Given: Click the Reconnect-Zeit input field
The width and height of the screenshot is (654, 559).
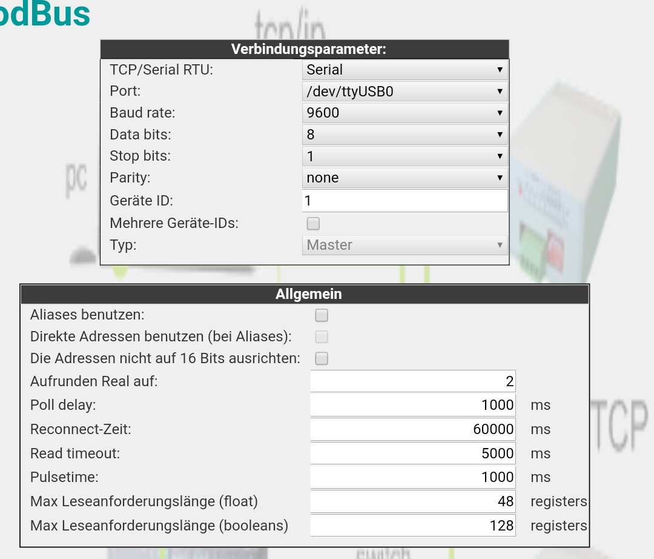Looking at the screenshot, I should pyautogui.click(x=413, y=429).
